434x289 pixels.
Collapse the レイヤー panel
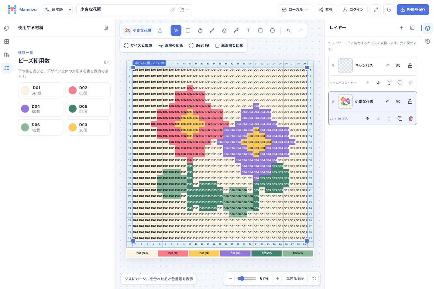click(412, 28)
